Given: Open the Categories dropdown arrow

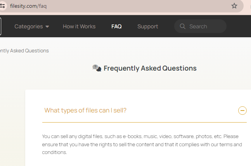Looking at the screenshot, I should tap(47, 27).
